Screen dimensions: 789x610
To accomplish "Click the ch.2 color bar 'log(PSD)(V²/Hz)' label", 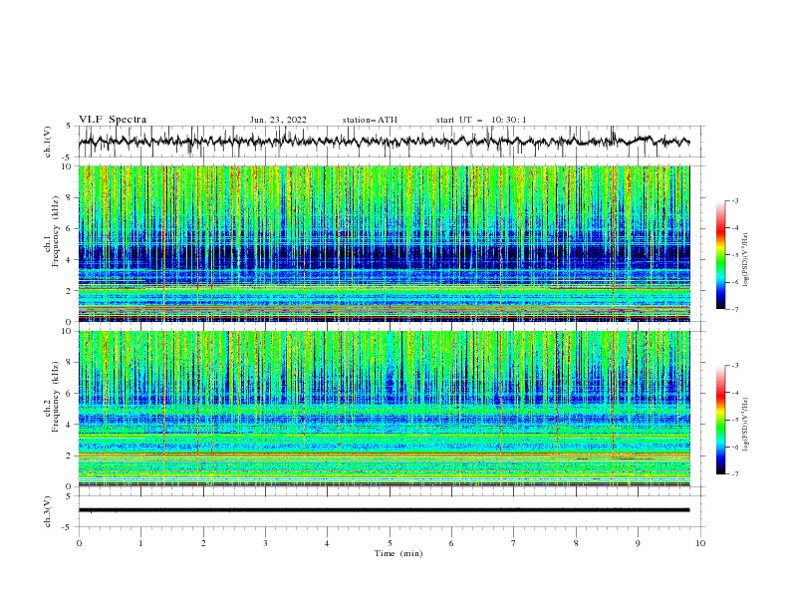I will (746, 424).
